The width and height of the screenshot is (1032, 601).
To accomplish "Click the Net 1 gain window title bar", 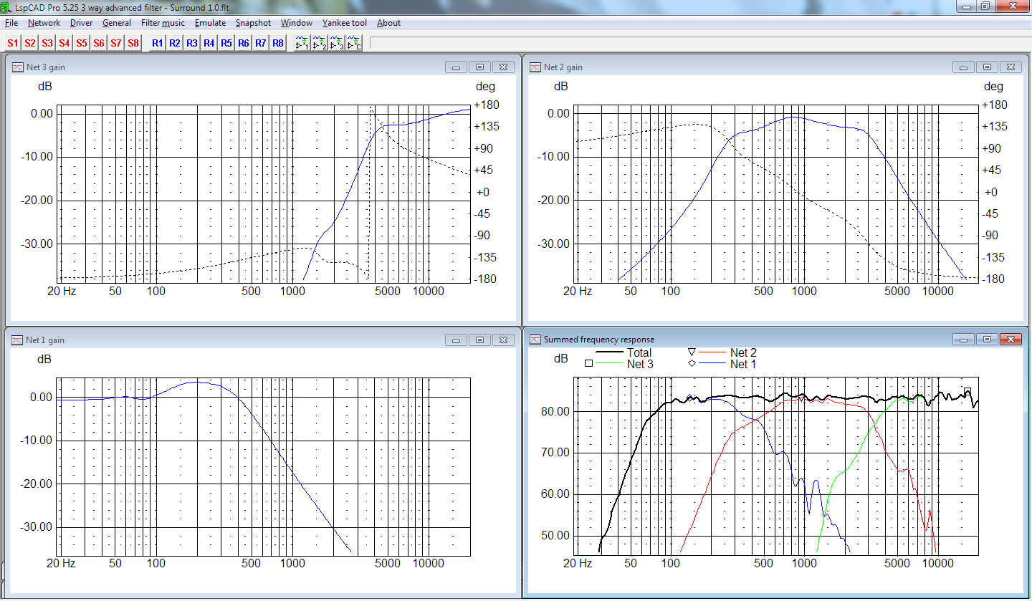I will point(215,340).
